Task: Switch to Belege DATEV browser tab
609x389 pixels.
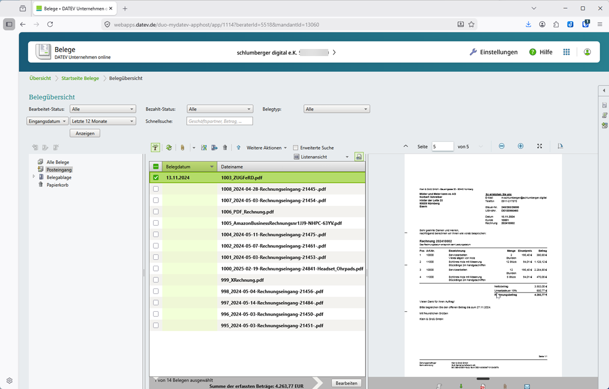Action: pyautogui.click(x=74, y=9)
